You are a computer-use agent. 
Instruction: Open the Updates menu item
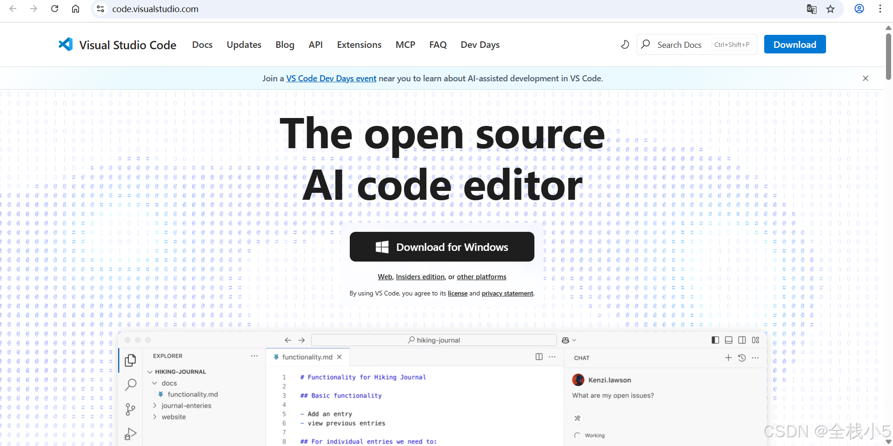tap(244, 45)
